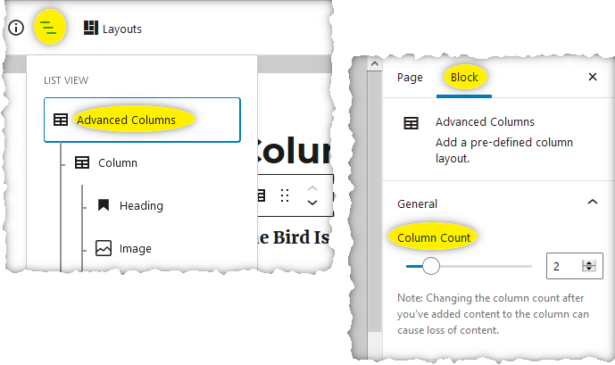Toggle the highlighted List View icon
This screenshot has width=615, height=365.
(49, 28)
